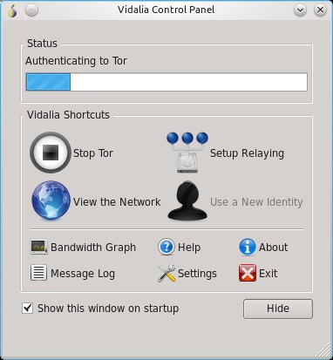
Task: Click the Help text label
Action: coord(189,248)
